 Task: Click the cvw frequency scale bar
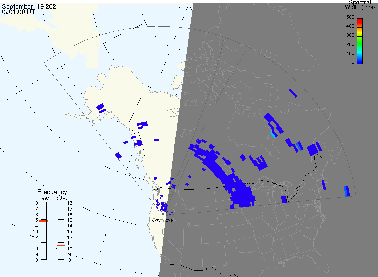click(44, 231)
